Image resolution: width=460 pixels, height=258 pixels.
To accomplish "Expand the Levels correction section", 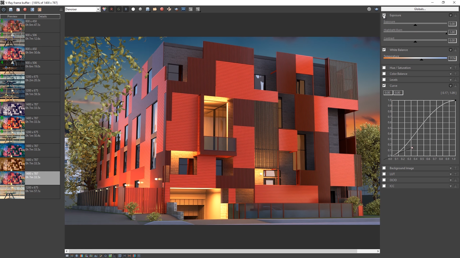I will point(451,79).
